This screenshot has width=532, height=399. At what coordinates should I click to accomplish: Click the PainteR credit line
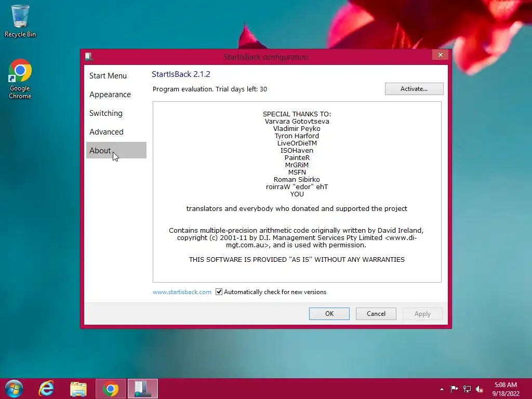(x=297, y=158)
